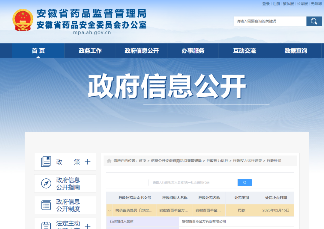Image resolution: width=324 pixels, height=229 pixels.
Task: Click the search icon beside the penalty search box
Action: [x=244, y=182]
